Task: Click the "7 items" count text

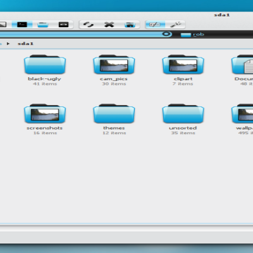Action: [183, 84]
